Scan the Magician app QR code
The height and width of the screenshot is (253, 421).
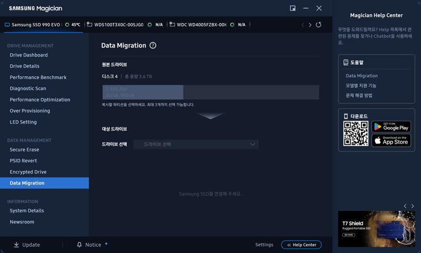pyautogui.click(x=356, y=134)
